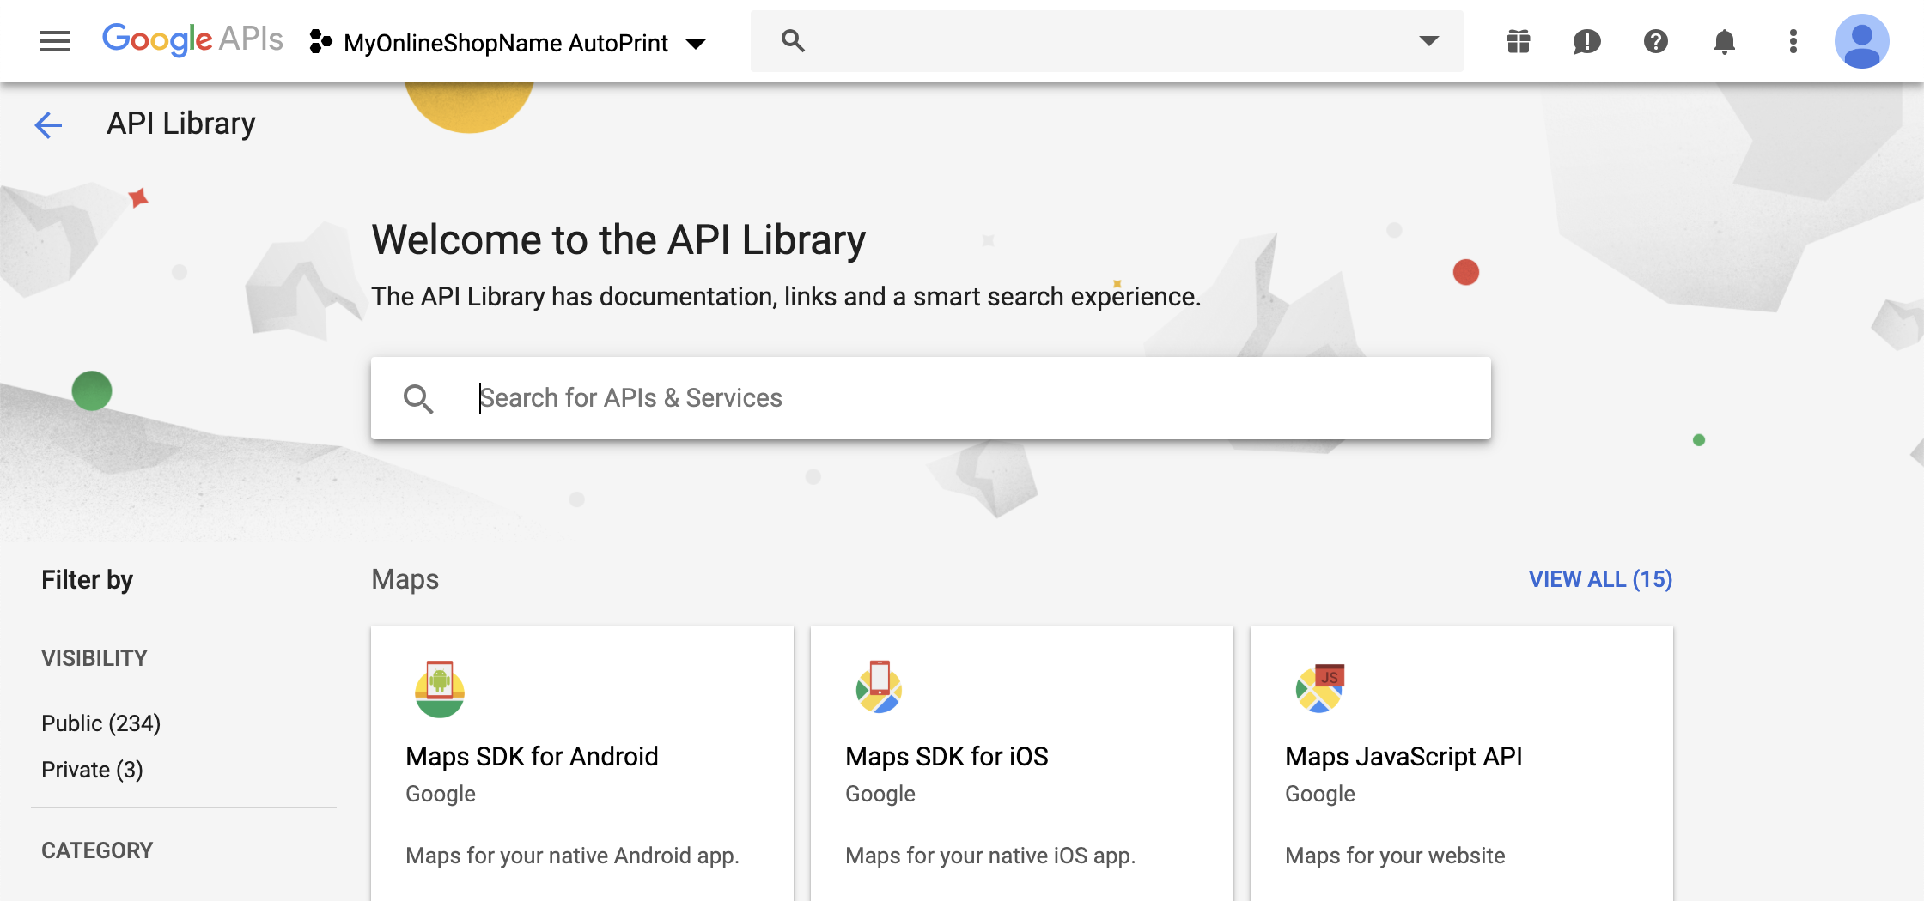Open the hamburger navigation menu

tap(55, 41)
